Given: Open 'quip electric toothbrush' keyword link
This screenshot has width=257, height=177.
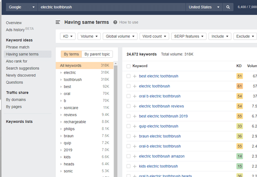Looking at the screenshot, I should tap(159, 126).
